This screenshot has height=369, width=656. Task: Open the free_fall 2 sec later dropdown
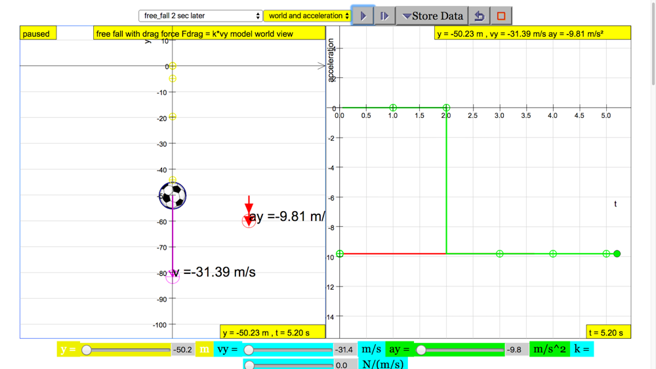point(200,16)
